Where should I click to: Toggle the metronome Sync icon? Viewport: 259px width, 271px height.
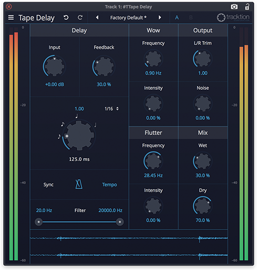pyautogui.click(x=79, y=184)
